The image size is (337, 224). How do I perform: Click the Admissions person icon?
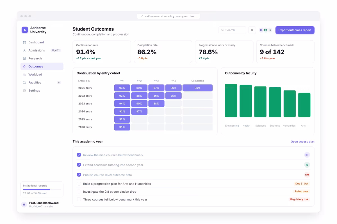tap(24, 50)
